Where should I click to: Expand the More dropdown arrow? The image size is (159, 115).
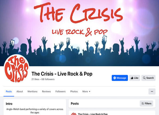pyautogui.click(x=90, y=92)
